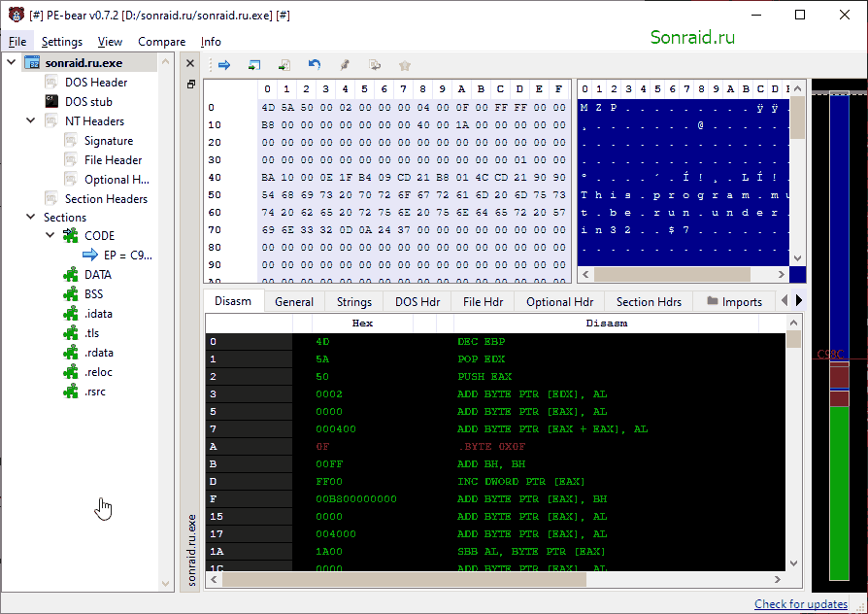Click the .rdata section puzzle icon

(x=70, y=353)
